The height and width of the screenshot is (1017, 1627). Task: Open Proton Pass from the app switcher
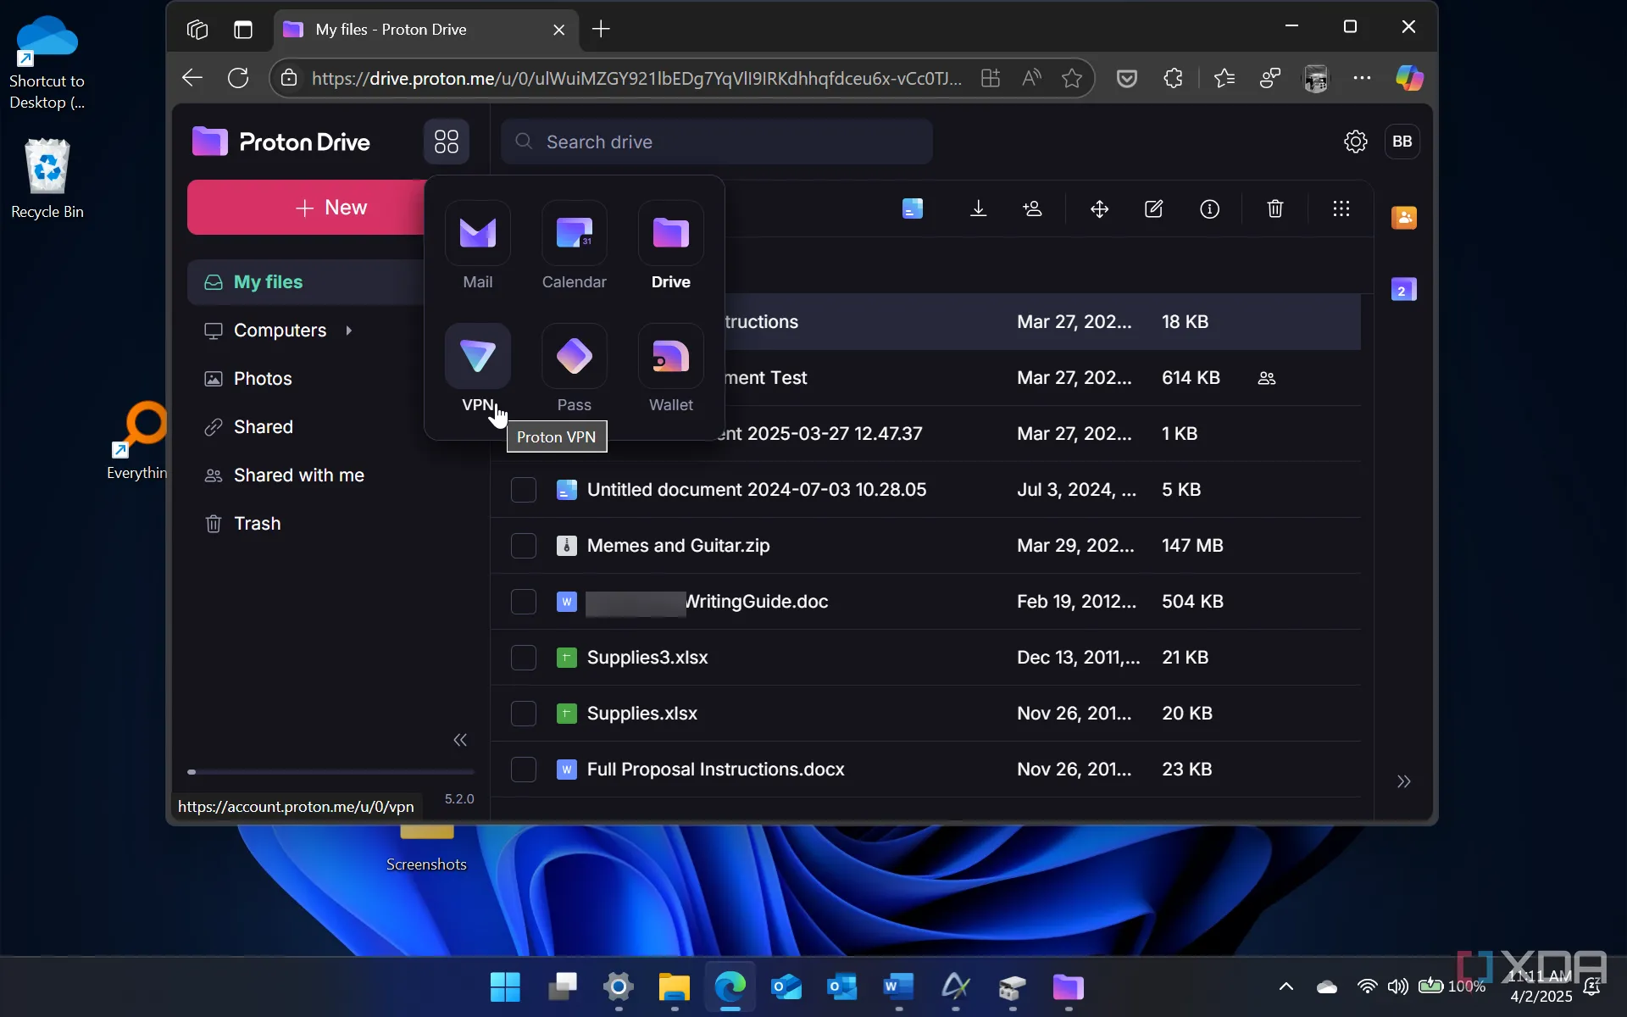pos(574,369)
